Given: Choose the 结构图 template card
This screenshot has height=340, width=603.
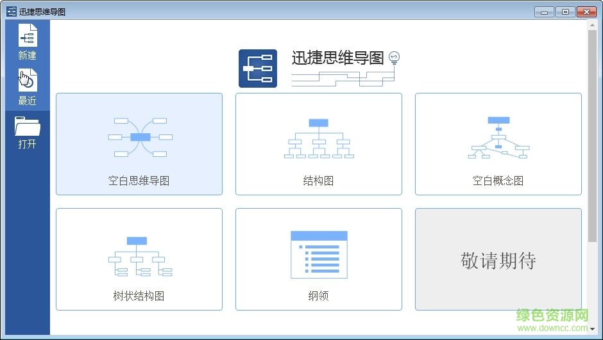Looking at the screenshot, I should pos(318,144).
